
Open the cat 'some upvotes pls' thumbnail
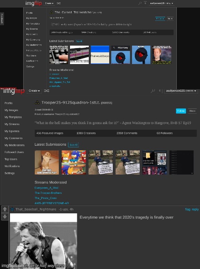point(47,163)
